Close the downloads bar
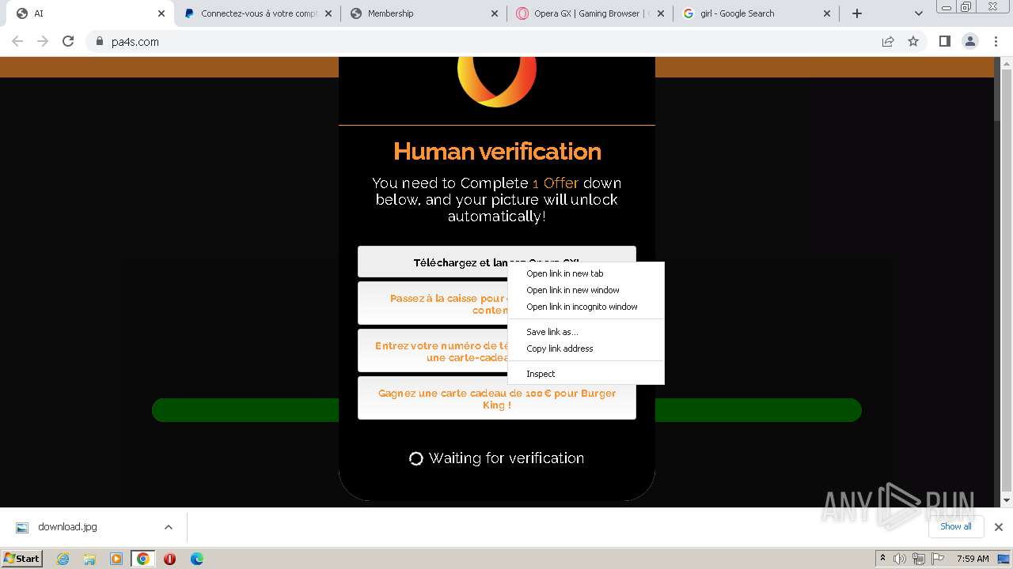1013x569 pixels. [999, 527]
